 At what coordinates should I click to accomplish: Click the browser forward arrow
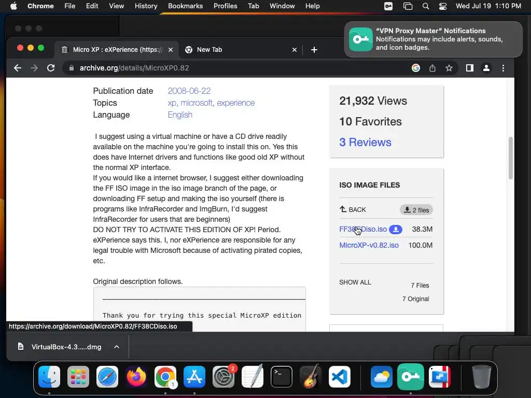(x=34, y=68)
